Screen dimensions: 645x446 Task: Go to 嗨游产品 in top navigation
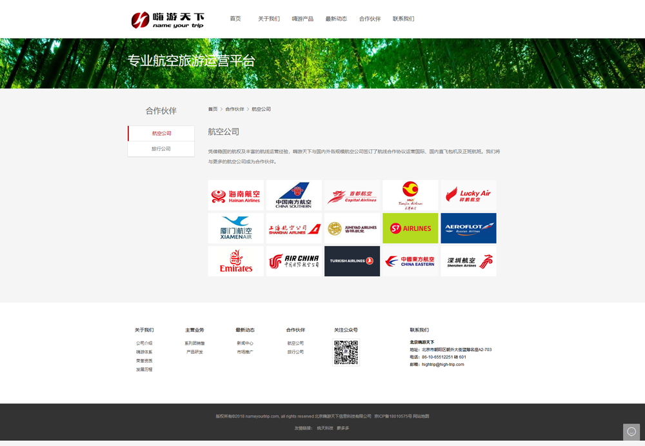[x=303, y=19]
